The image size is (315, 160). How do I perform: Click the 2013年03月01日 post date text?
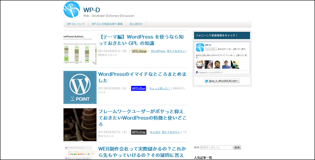click(112, 51)
